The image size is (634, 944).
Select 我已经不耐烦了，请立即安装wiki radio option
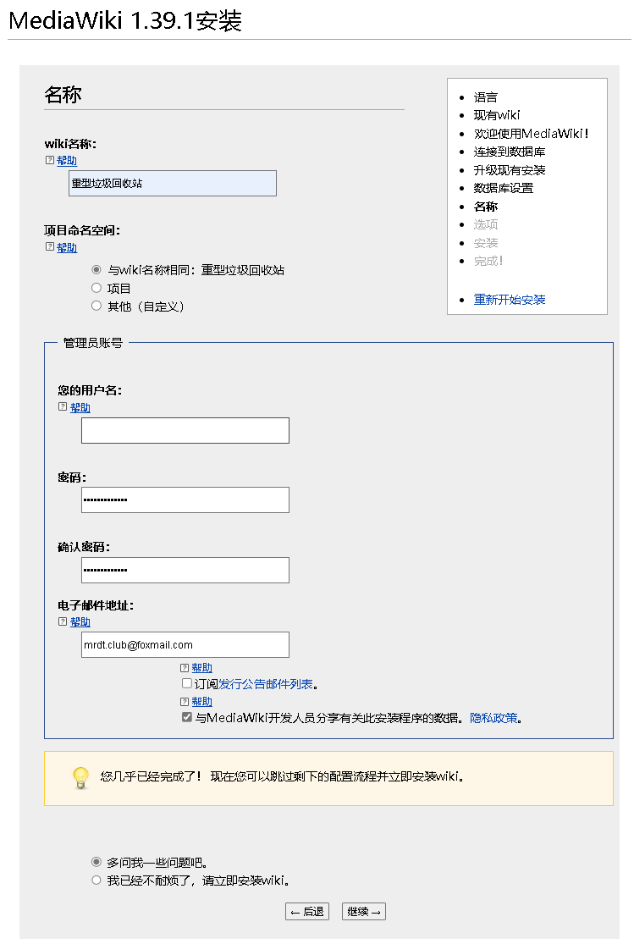[96, 881]
